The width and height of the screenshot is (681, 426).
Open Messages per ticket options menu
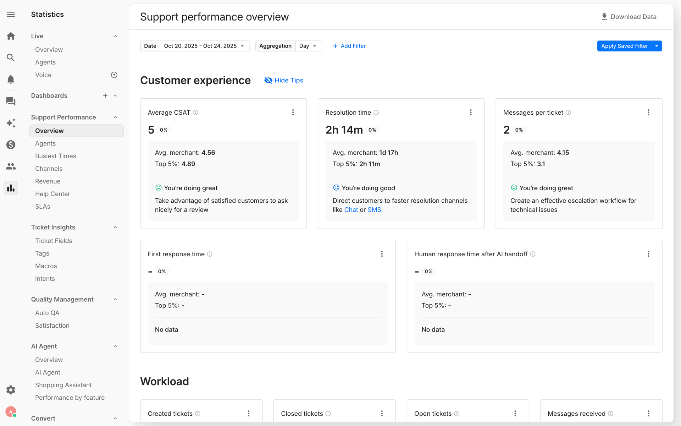[648, 112]
